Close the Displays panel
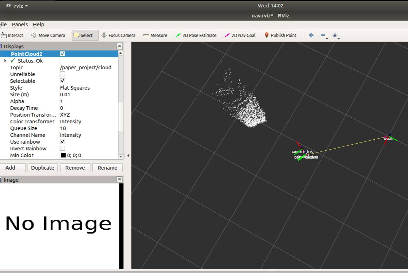This screenshot has width=408, height=273. tap(119, 46)
